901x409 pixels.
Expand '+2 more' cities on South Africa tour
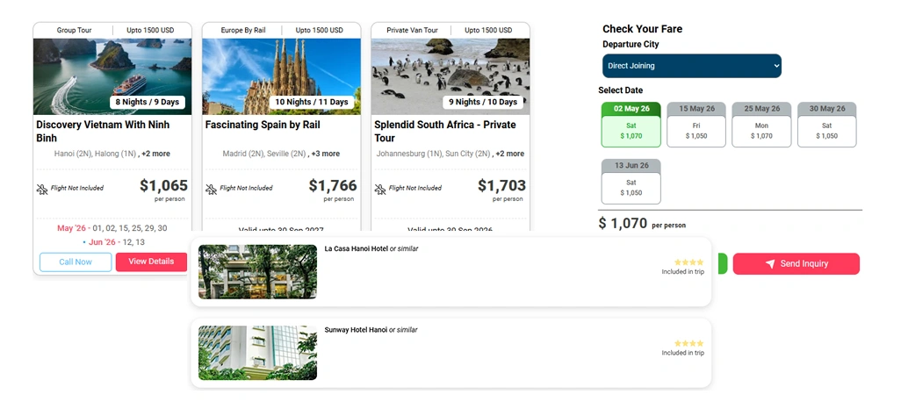coord(509,154)
